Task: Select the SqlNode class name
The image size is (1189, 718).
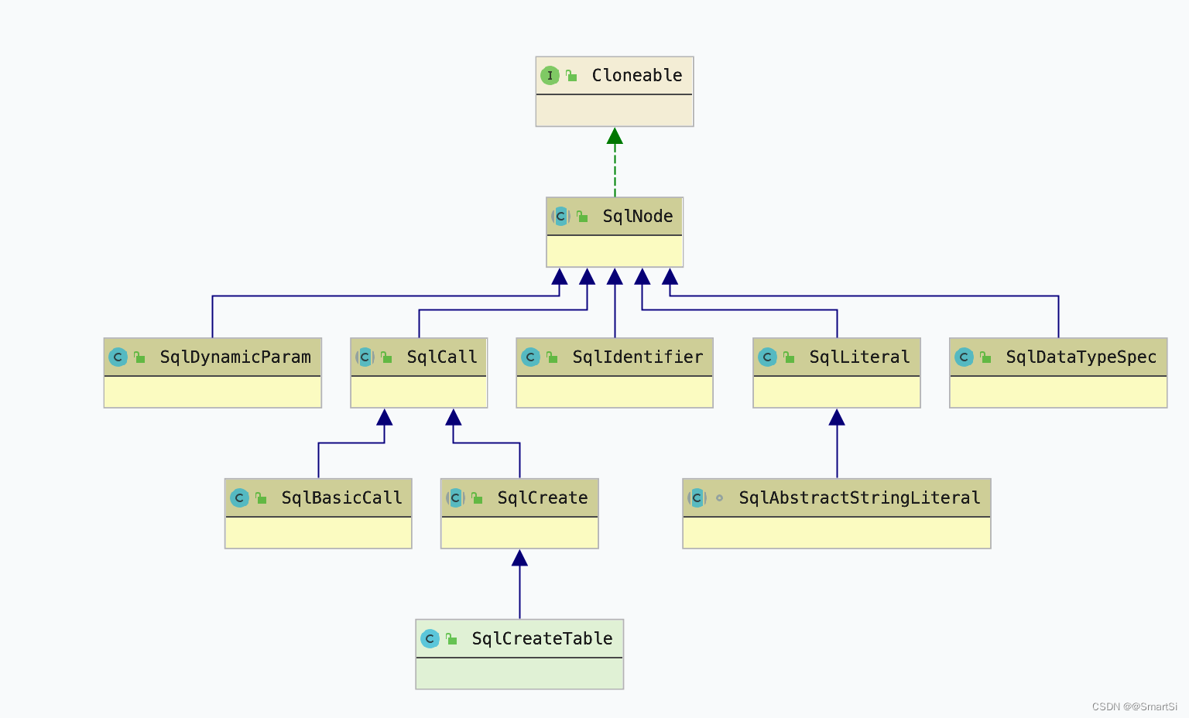Action: (638, 217)
